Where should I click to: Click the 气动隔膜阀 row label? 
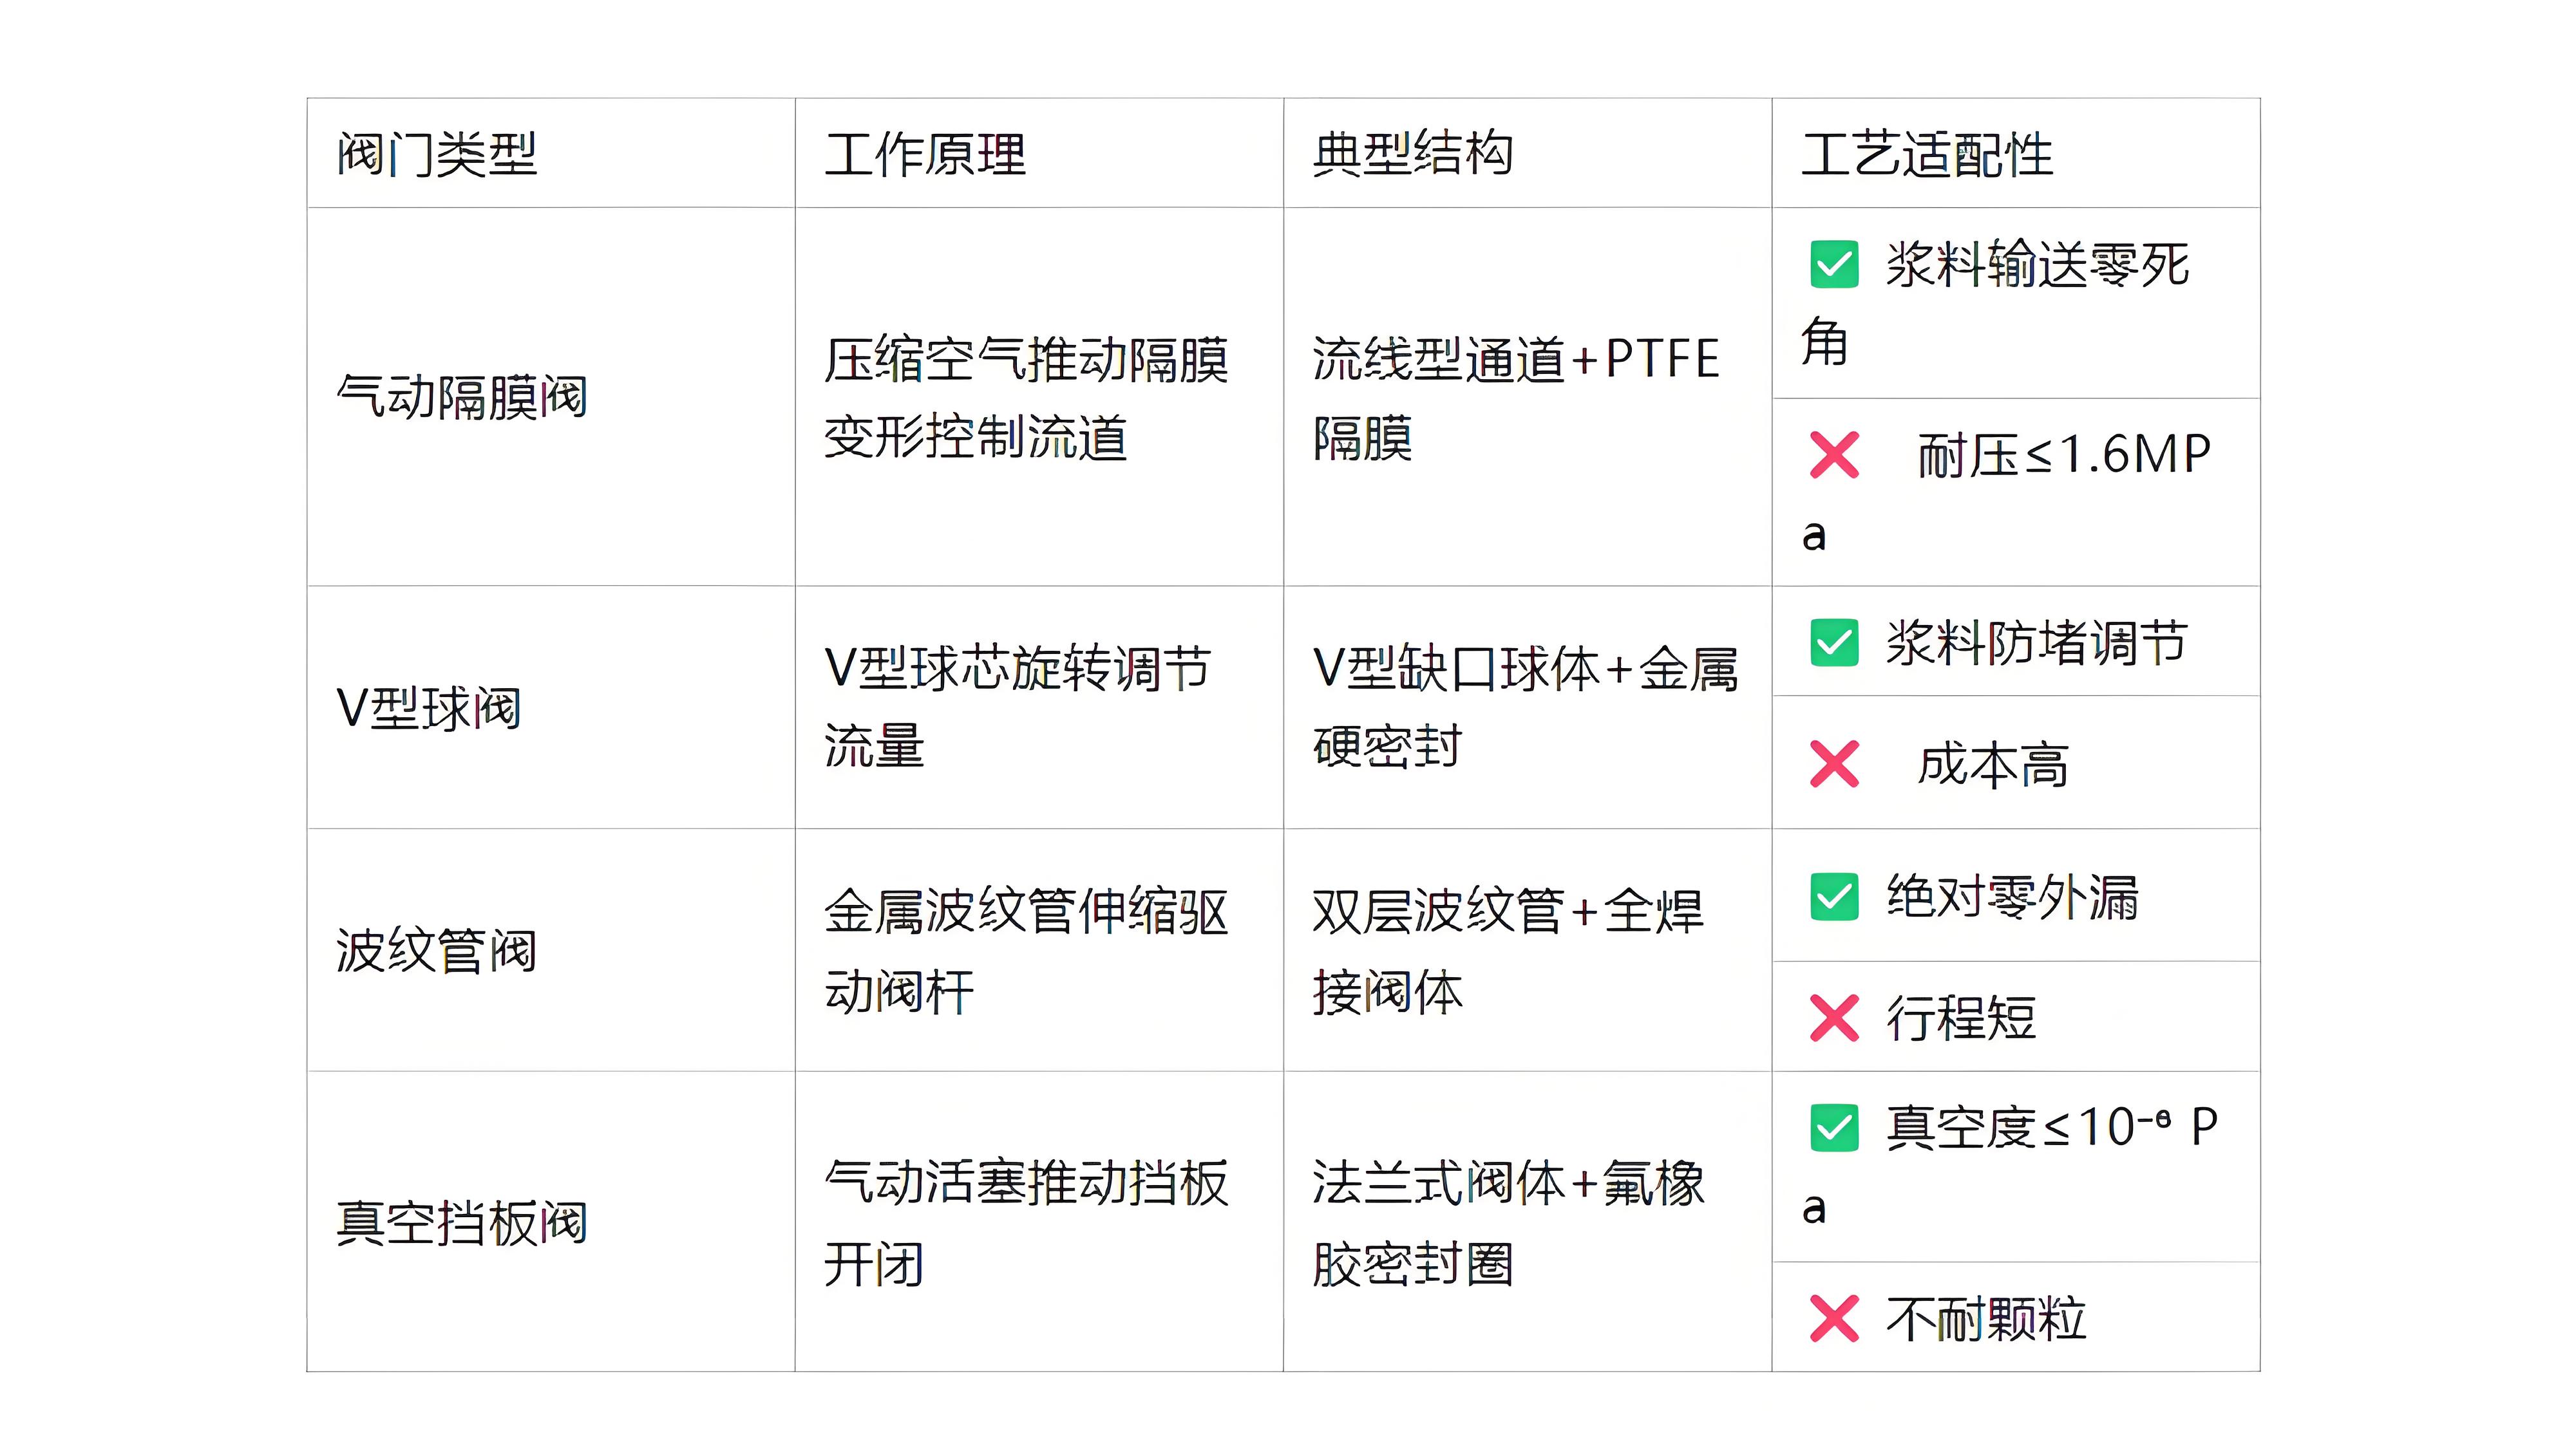(461, 398)
